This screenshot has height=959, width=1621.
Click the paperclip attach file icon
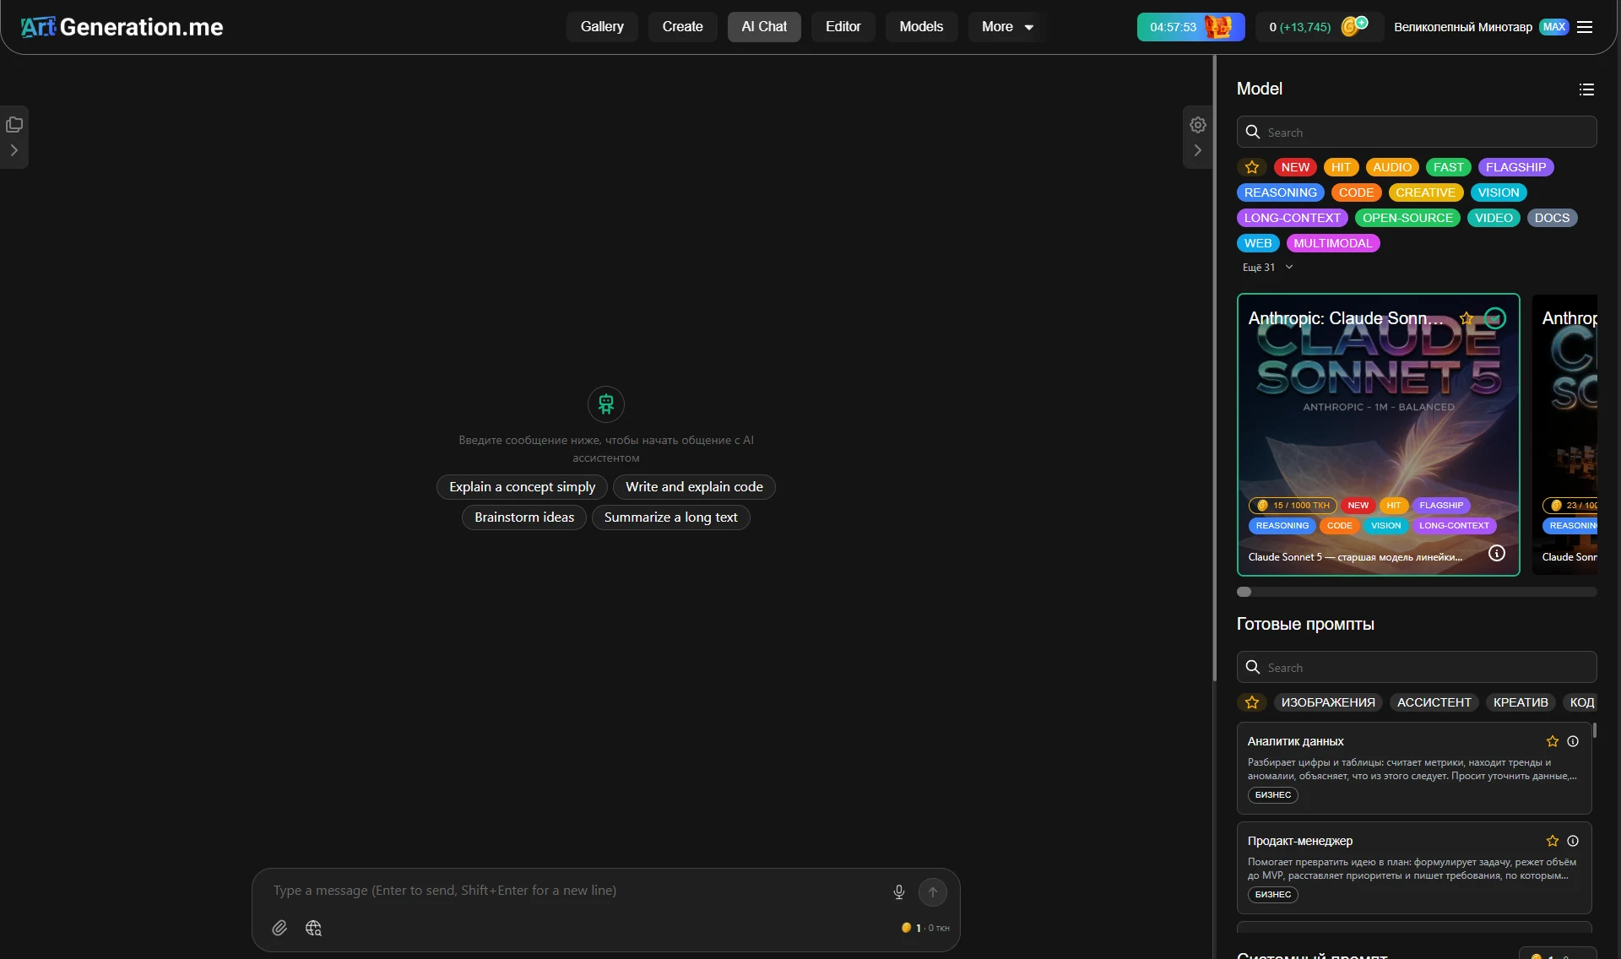click(x=279, y=928)
